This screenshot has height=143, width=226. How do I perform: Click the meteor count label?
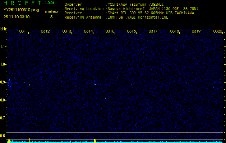51,11
